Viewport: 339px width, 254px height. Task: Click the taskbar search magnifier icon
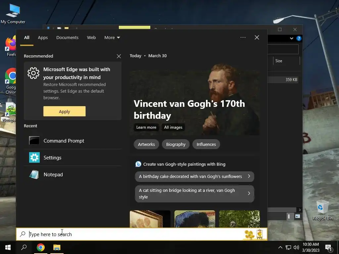[24, 247]
